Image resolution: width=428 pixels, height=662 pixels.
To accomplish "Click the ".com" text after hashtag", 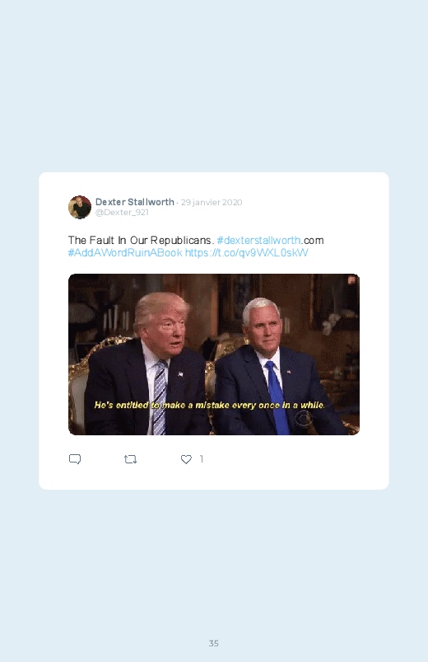I will tap(313, 240).
